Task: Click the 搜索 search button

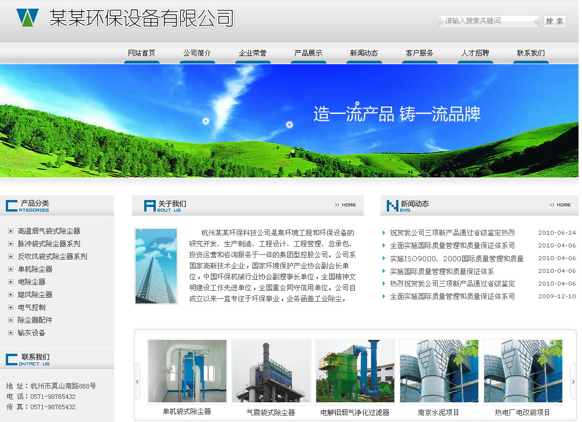Action: pyautogui.click(x=555, y=20)
